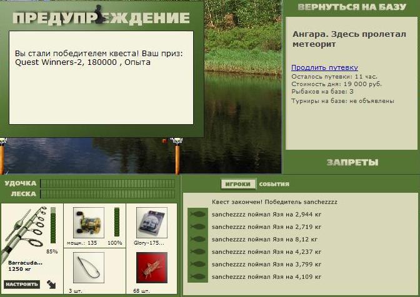Click the ЛЕСКА tension bar

(x=107, y=194)
